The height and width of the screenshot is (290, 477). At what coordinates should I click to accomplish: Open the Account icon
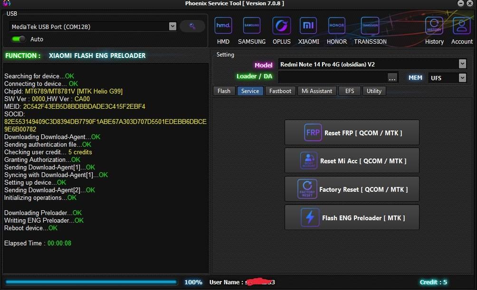pyautogui.click(x=462, y=26)
